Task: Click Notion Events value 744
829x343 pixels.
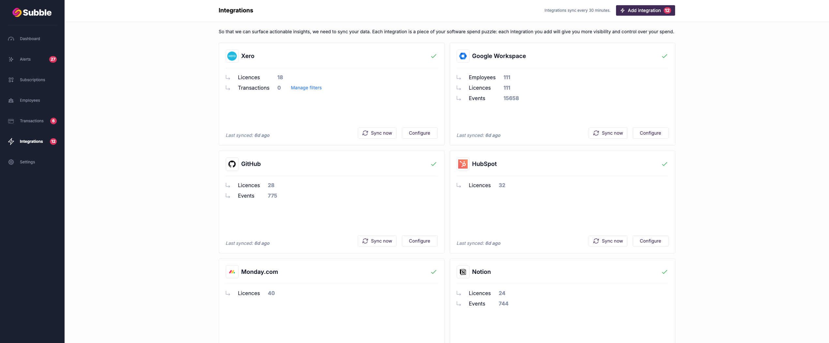Action: point(503,304)
